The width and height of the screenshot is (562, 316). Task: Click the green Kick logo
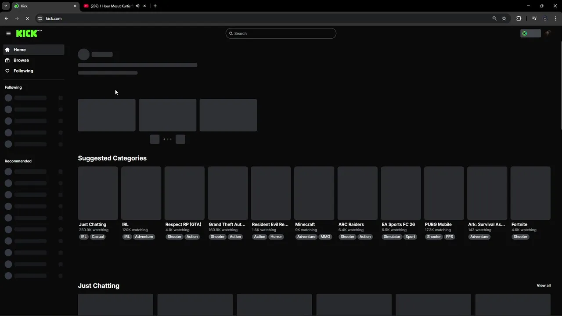point(29,33)
